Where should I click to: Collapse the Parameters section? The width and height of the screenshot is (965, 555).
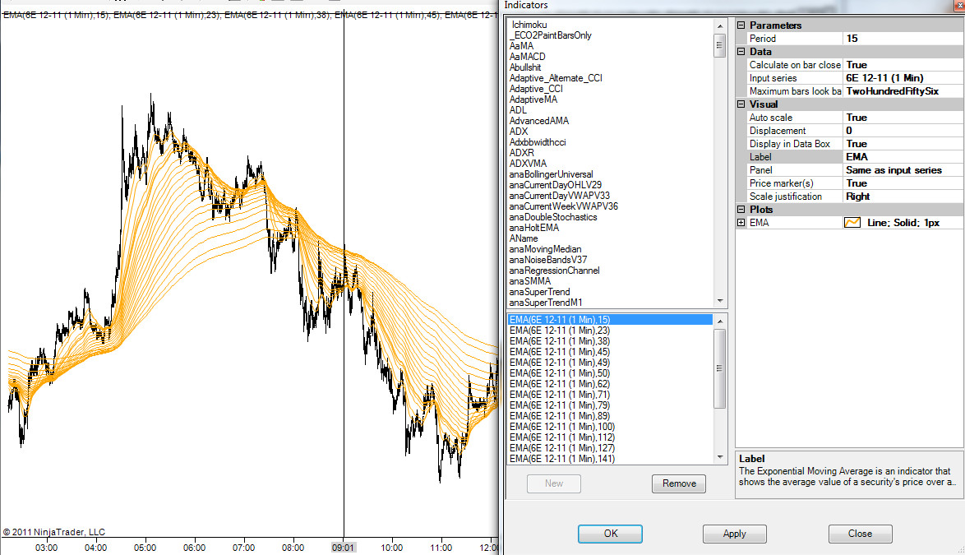click(x=741, y=25)
